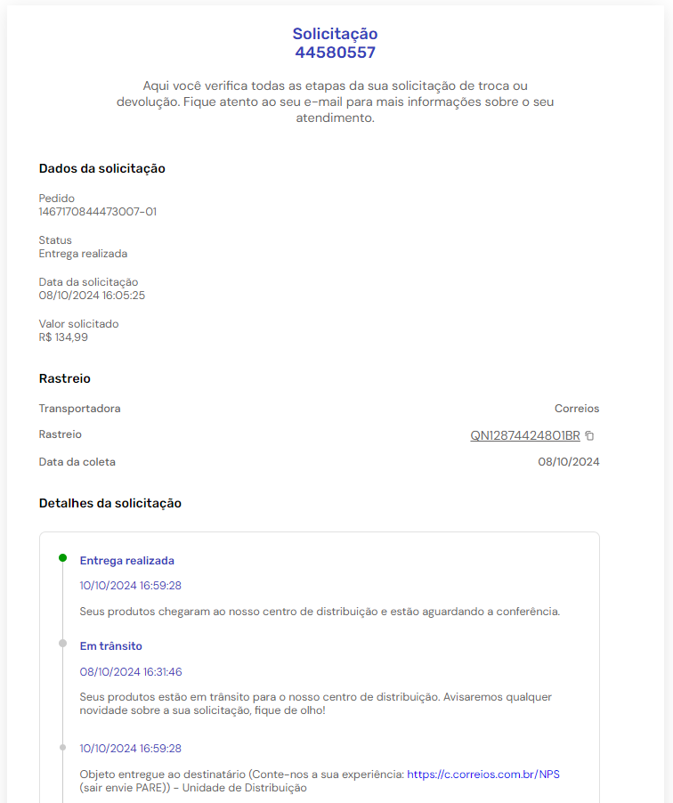Viewport: 673px width, 803px height.
Task: Click the gray Em trânsito timeline dot
Action: [62, 644]
